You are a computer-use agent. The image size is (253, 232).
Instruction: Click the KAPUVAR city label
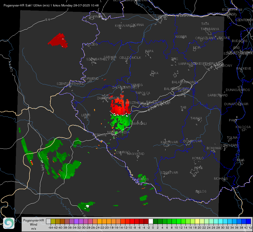(123, 26)
